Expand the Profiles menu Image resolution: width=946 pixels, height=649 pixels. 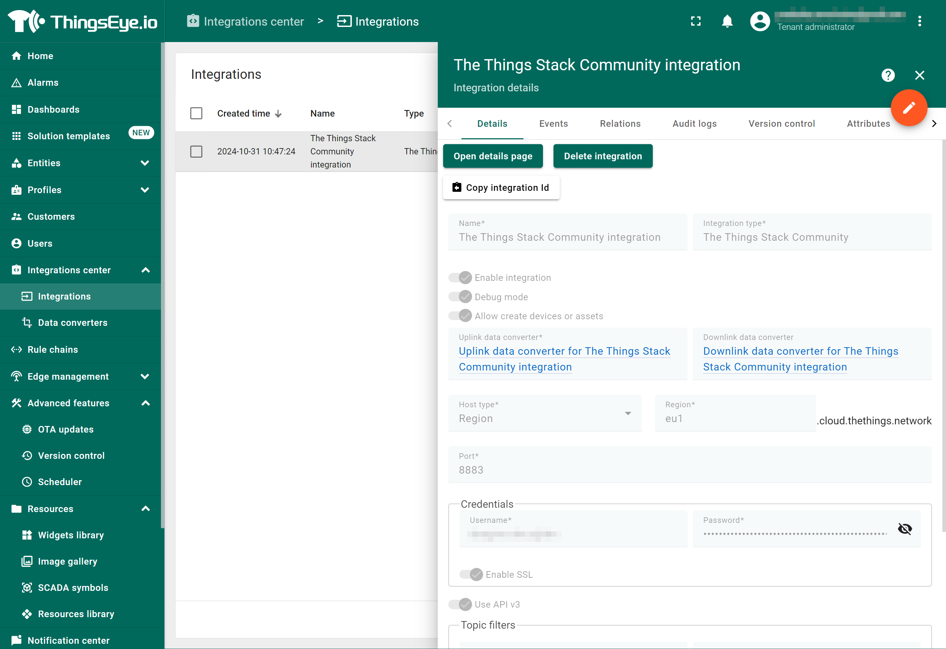(145, 190)
